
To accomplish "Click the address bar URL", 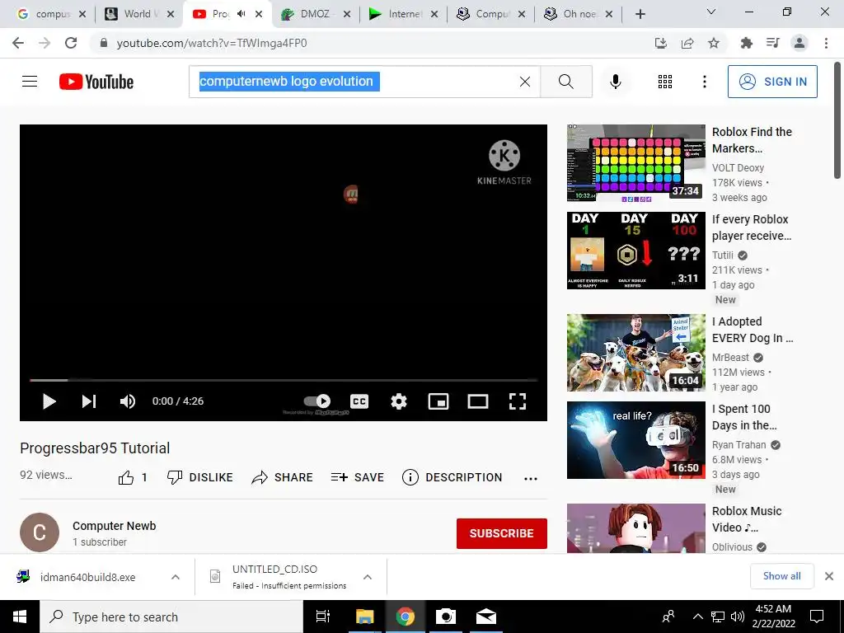I will pos(212,43).
